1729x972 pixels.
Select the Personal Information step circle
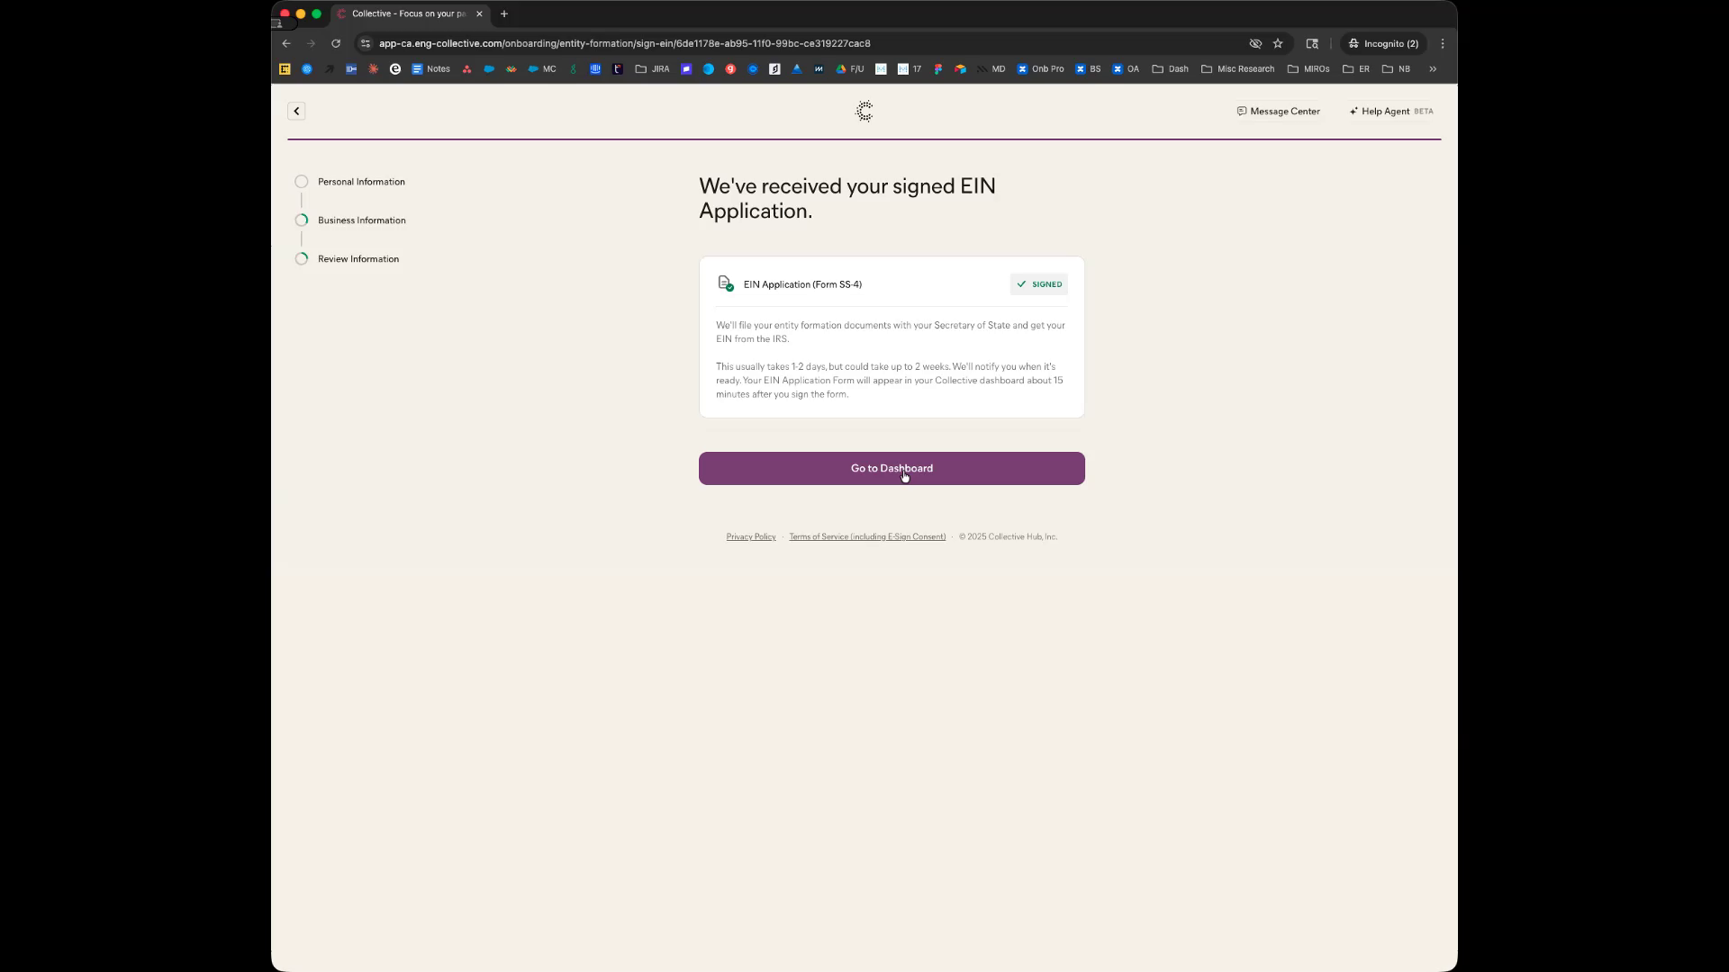point(302,182)
